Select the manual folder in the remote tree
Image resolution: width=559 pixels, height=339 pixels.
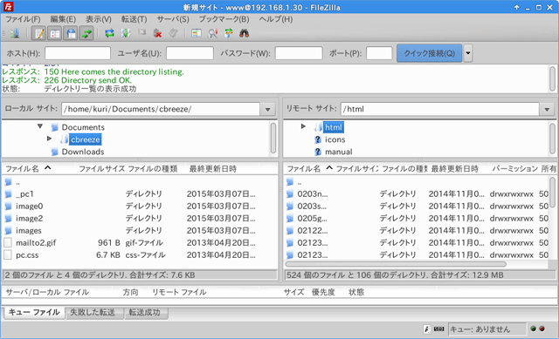338,152
